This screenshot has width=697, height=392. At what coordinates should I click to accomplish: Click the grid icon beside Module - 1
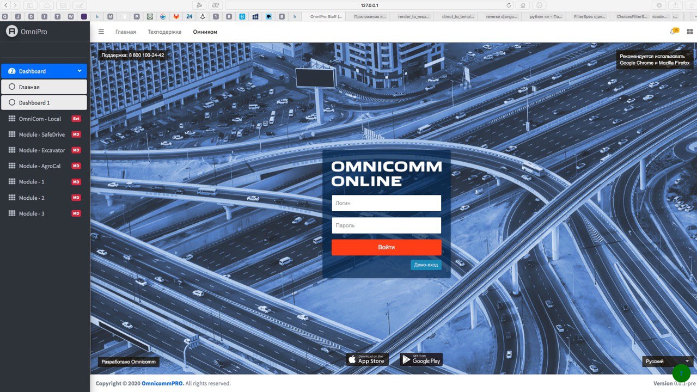coord(12,182)
